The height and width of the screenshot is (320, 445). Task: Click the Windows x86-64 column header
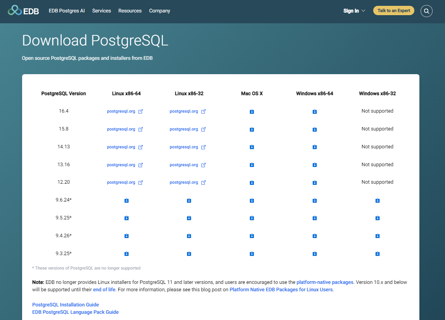pyautogui.click(x=315, y=94)
